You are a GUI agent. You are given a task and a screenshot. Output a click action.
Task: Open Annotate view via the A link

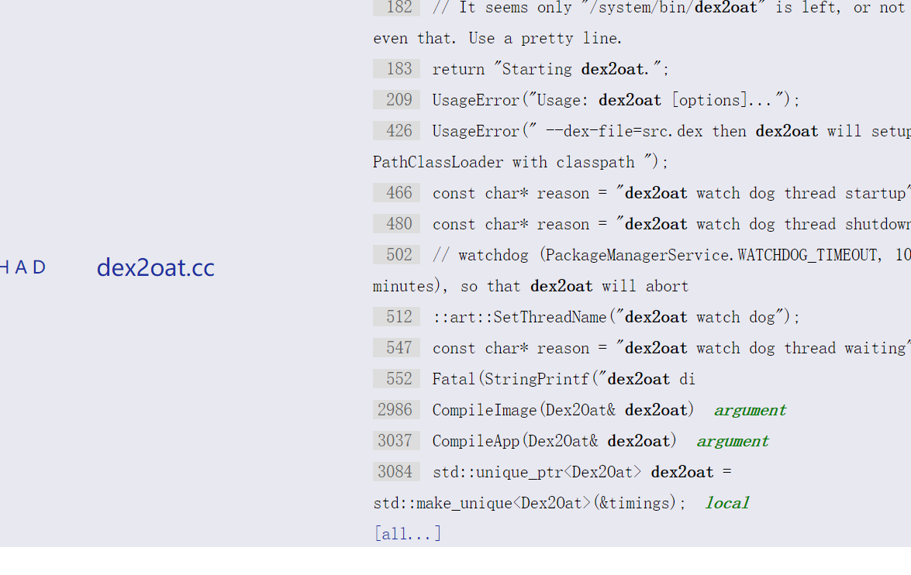[x=21, y=267]
